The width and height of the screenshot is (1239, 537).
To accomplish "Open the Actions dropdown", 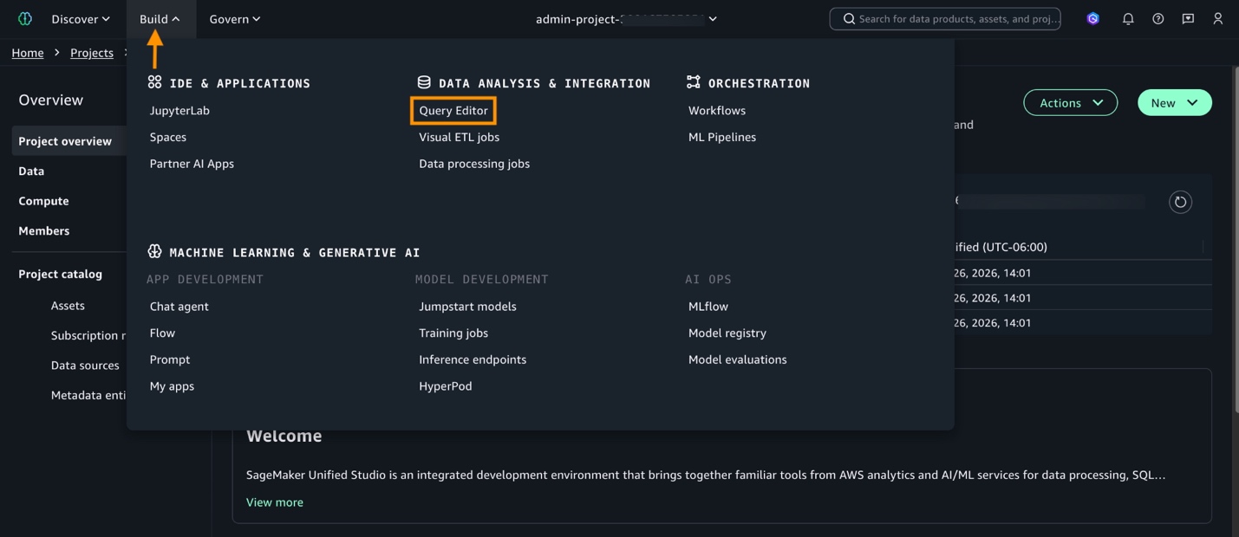I will tap(1070, 102).
